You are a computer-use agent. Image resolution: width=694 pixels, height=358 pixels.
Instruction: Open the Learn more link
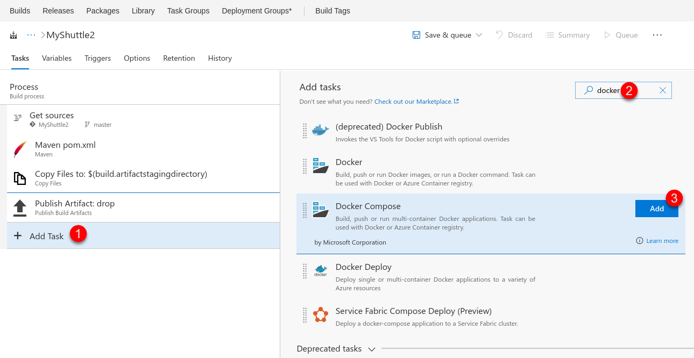pyautogui.click(x=662, y=241)
